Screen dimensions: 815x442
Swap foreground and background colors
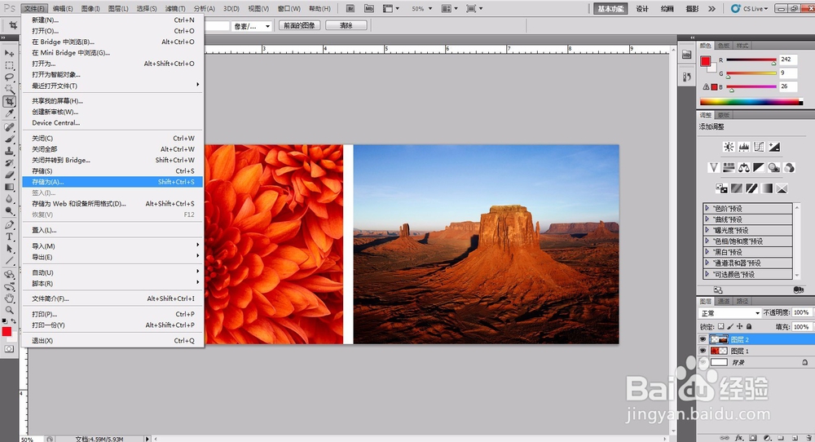click(x=14, y=322)
